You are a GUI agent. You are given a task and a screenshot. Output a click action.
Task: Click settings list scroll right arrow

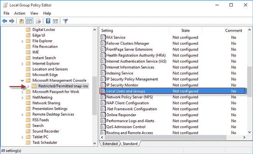click(x=244, y=137)
